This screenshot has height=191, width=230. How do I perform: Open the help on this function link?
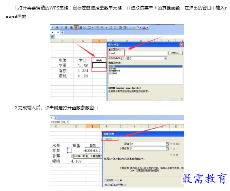coord(115,185)
